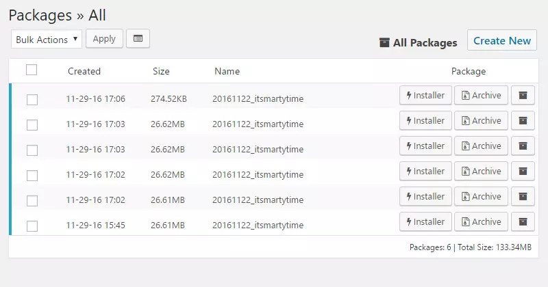Click package details icon in 17:06 row's neighbor 26.62MB second row
The height and width of the screenshot is (287, 548).
coord(523,121)
